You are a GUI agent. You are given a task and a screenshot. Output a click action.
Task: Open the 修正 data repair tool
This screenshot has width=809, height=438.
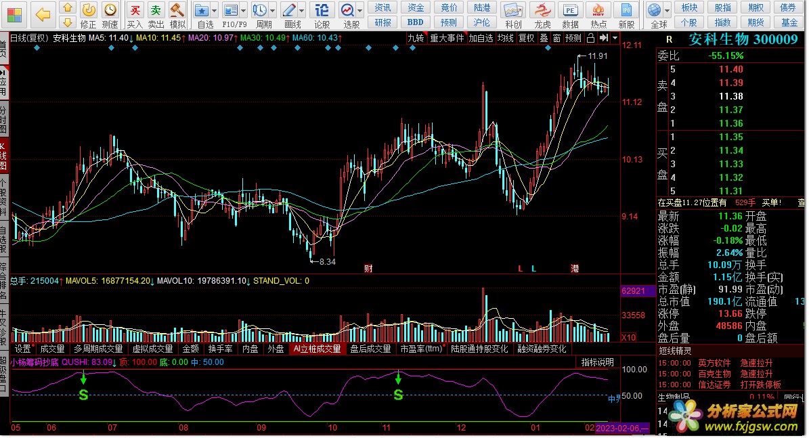point(89,15)
